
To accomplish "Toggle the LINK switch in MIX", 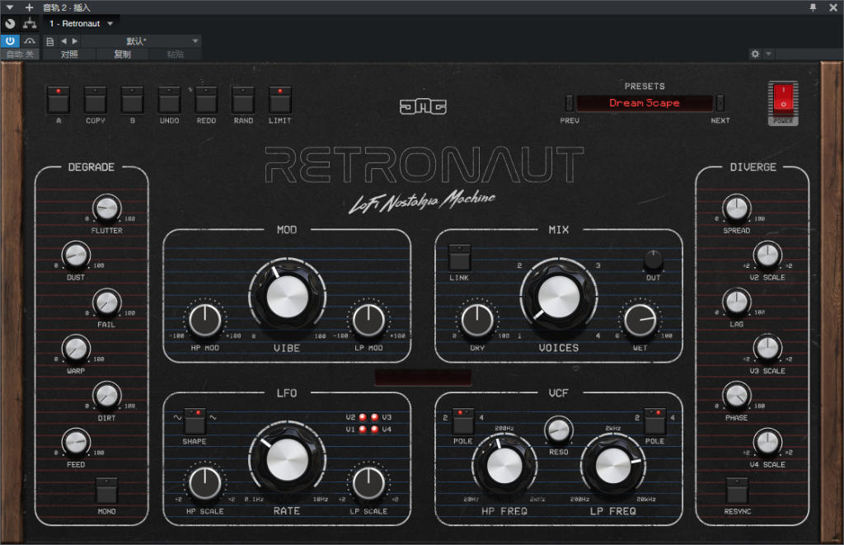I will click(459, 257).
